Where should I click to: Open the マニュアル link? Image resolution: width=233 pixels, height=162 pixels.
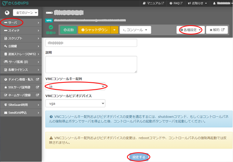point(153,3)
